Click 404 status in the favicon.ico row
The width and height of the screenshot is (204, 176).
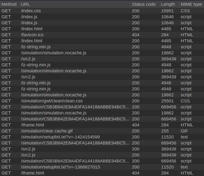[136, 35]
